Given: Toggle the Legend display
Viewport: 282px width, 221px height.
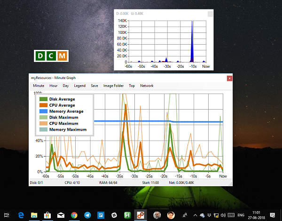Looking at the screenshot, I should pos(80,86).
